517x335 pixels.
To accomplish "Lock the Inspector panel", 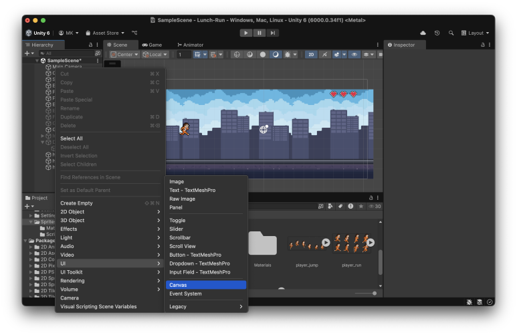I will (x=483, y=45).
